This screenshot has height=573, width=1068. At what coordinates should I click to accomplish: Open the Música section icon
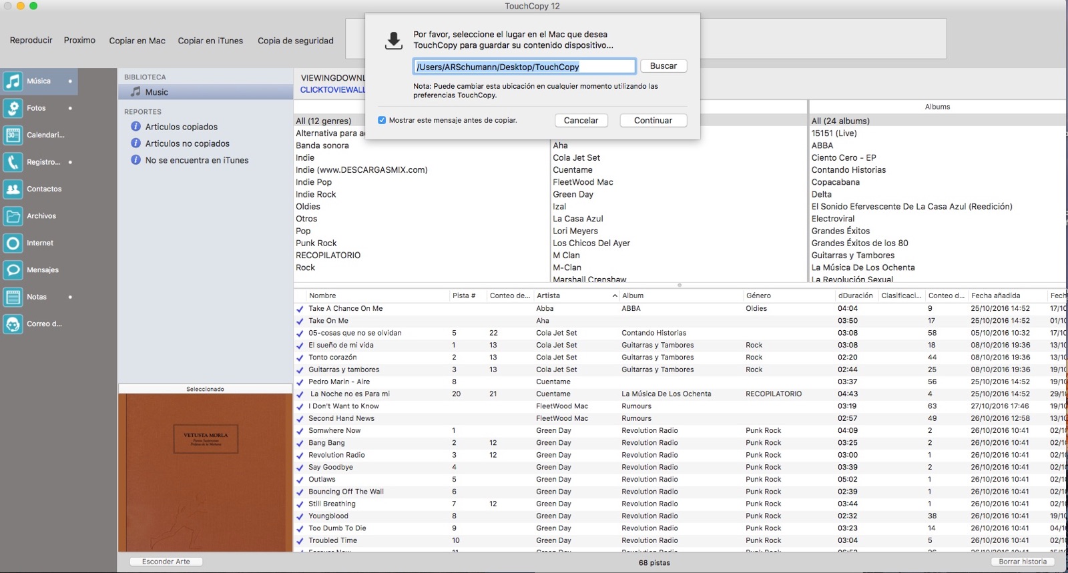point(13,81)
